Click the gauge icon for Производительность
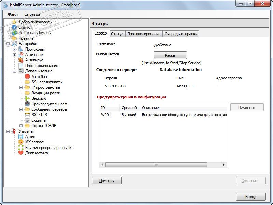 tap(27, 104)
